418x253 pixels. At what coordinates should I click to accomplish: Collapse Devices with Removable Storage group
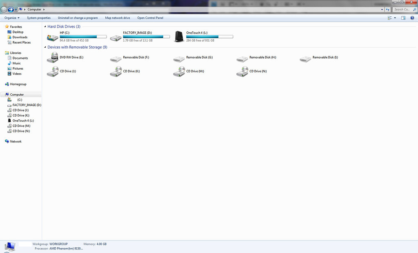(45, 47)
